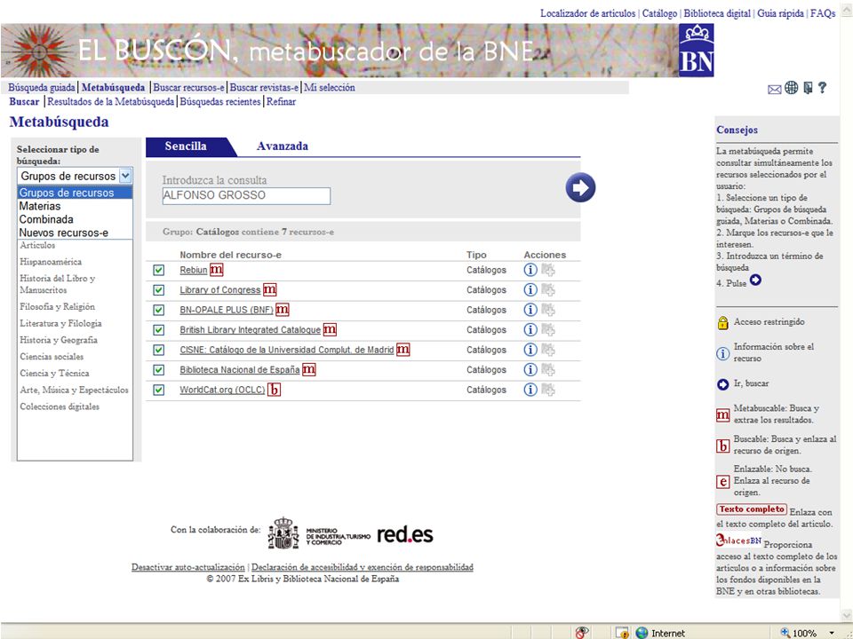Viewport: 853px width, 639px height.
Task: Click the compass rose logo in banner
Action: (39, 51)
